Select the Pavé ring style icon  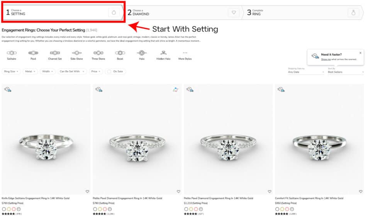click(x=34, y=54)
